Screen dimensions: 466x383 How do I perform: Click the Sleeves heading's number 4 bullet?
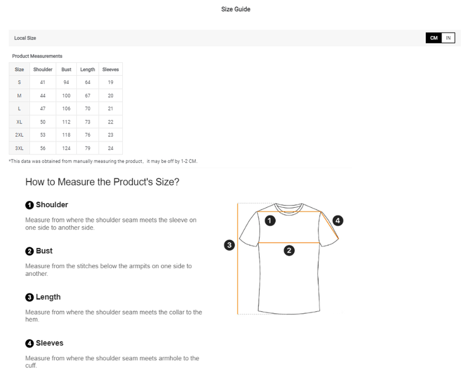[x=29, y=343]
